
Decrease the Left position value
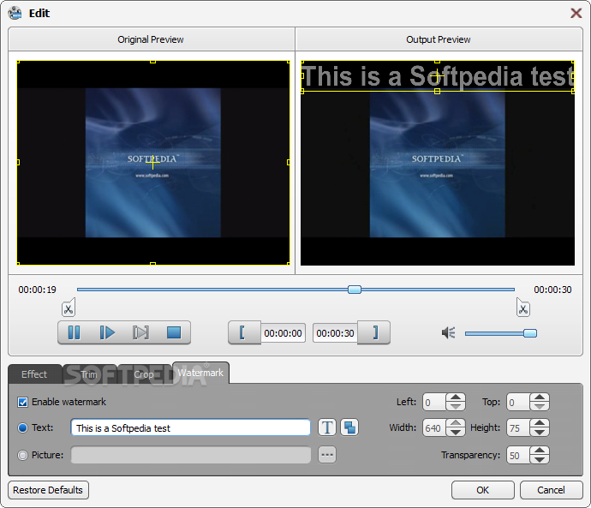[x=456, y=406]
